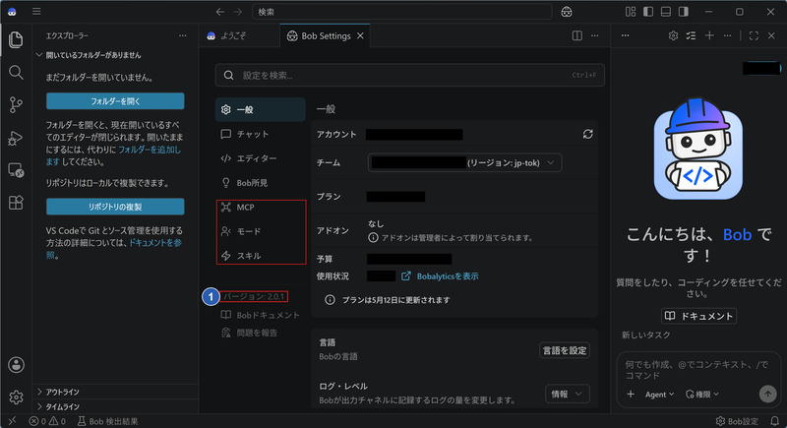This screenshot has width=787, height=428.
Task: Collapse the 開いているフォルダーがありません section
Action: pyautogui.click(x=115, y=55)
